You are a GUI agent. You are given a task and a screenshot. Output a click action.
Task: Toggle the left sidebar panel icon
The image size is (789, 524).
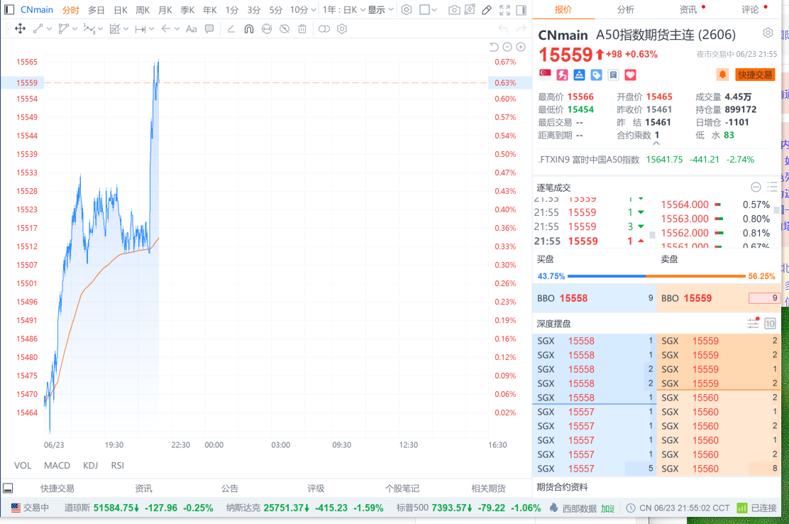point(9,9)
